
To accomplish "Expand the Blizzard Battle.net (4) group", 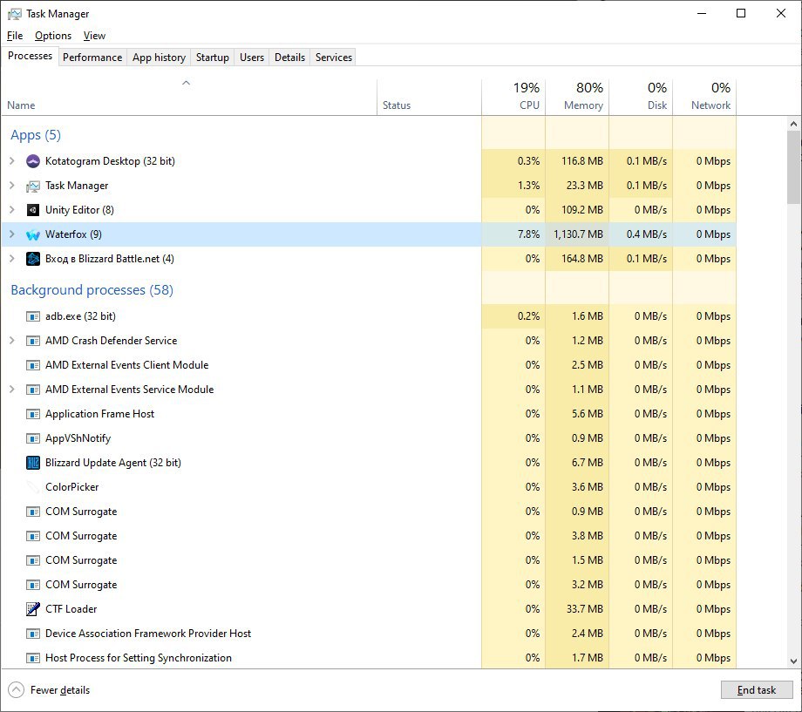I will click(11, 259).
